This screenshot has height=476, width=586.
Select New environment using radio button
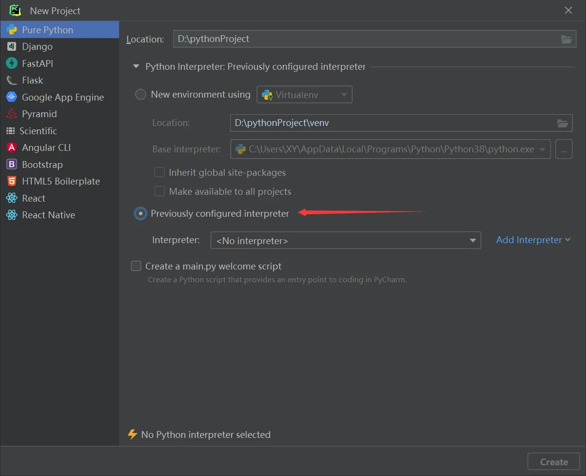(141, 95)
